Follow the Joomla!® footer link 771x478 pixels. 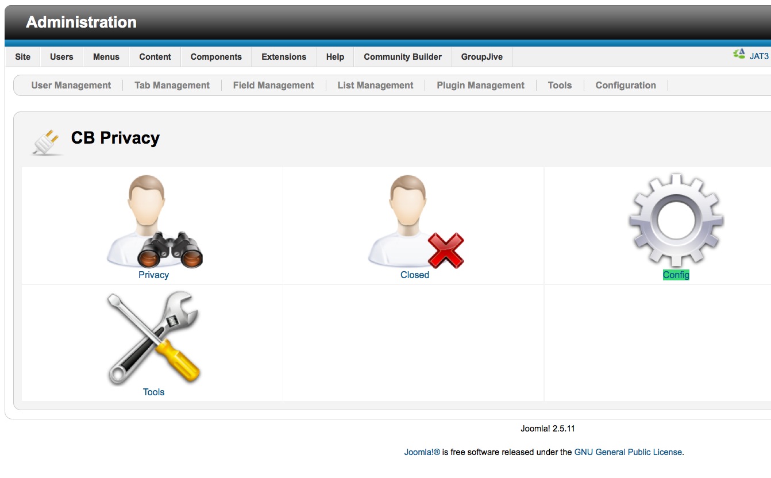tap(422, 452)
